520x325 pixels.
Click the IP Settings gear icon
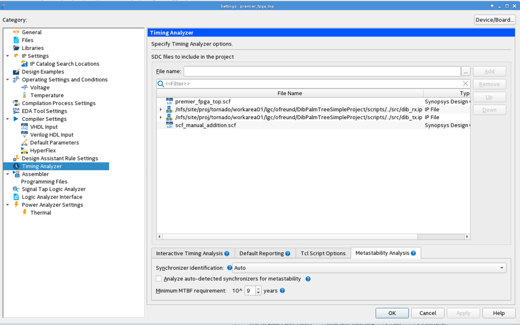(16, 56)
